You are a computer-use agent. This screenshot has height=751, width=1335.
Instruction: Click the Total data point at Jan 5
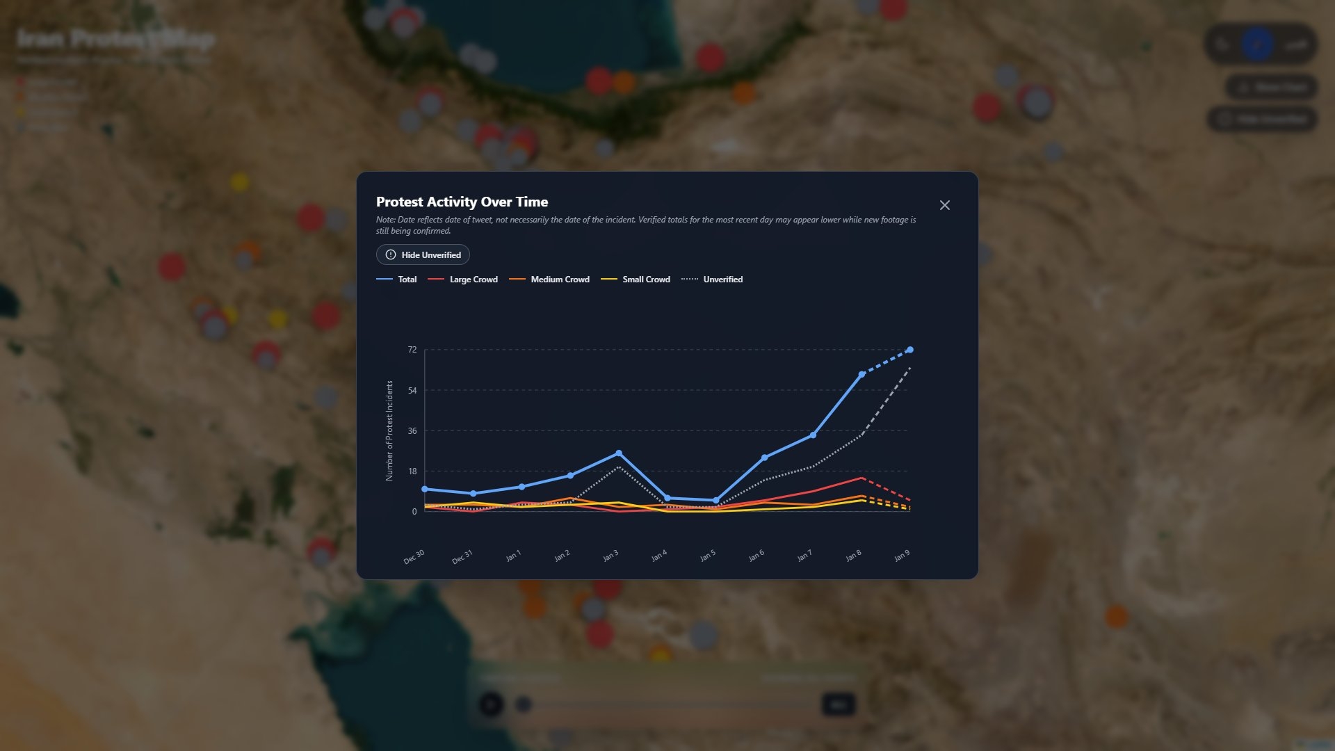pos(716,500)
